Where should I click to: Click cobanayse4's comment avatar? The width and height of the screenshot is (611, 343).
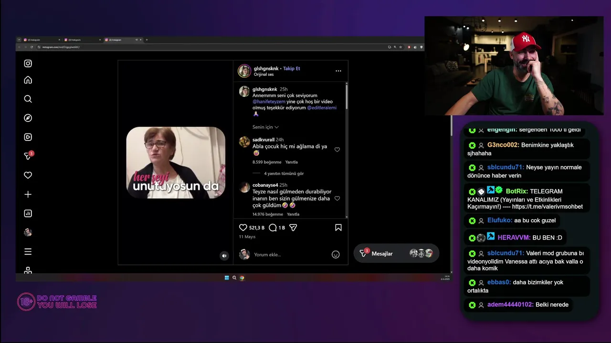(244, 187)
